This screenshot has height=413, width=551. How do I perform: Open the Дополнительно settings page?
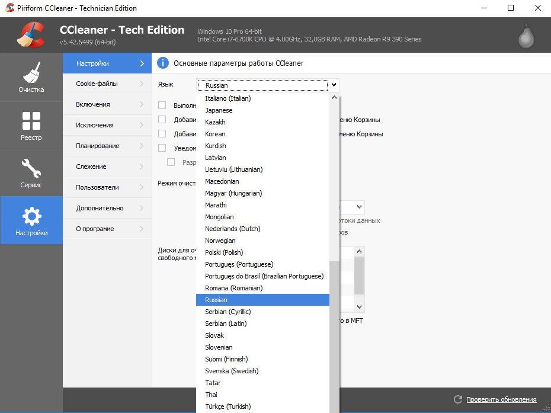(x=107, y=208)
